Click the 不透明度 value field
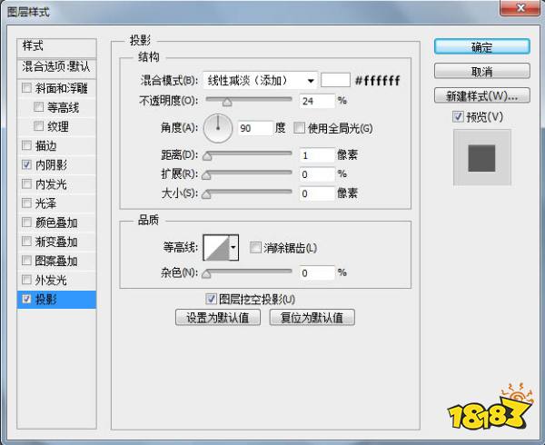The image size is (545, 445). [x=314, y=101]
